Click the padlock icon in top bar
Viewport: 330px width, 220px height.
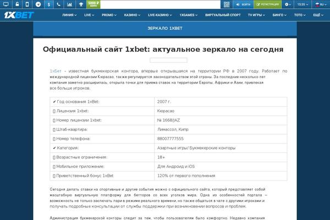tap(17, 4)
